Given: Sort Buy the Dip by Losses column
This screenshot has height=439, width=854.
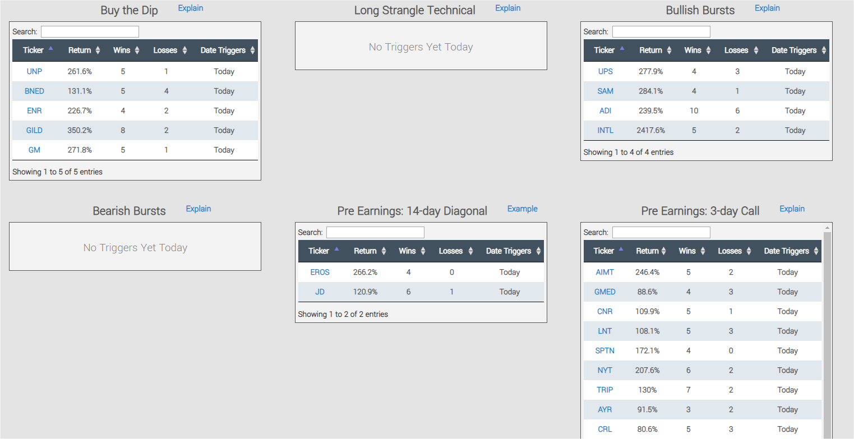Looking at the screenshot, I should tap(170, 50).
